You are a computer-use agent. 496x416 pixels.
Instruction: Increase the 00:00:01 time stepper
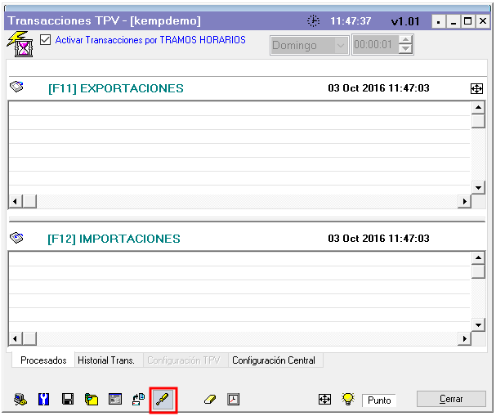click(x=406, y=41)
